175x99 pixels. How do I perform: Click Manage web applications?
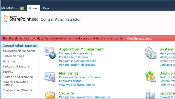point(76,53)
